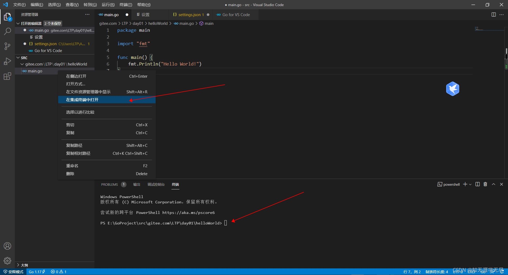Select settings.json in Open Editors list
Viewport: 508px width, 275px height.
(x=55, y=44)
